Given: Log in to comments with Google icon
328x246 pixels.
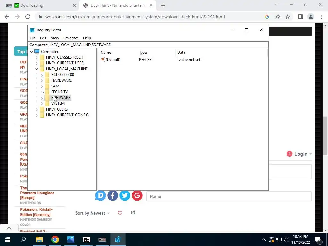Looking at the screenshot, I should [137, 196].
